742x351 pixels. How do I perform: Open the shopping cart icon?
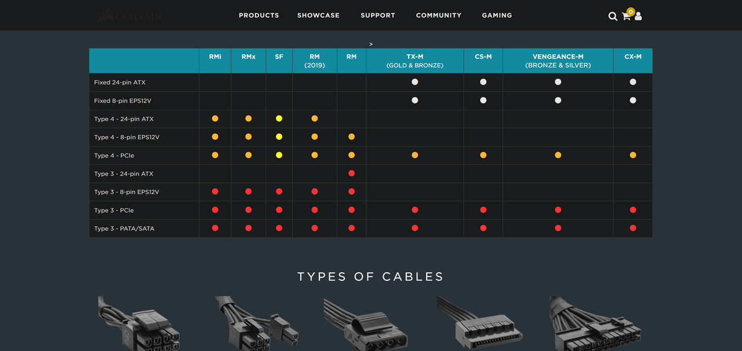click(x=626, y=16)
